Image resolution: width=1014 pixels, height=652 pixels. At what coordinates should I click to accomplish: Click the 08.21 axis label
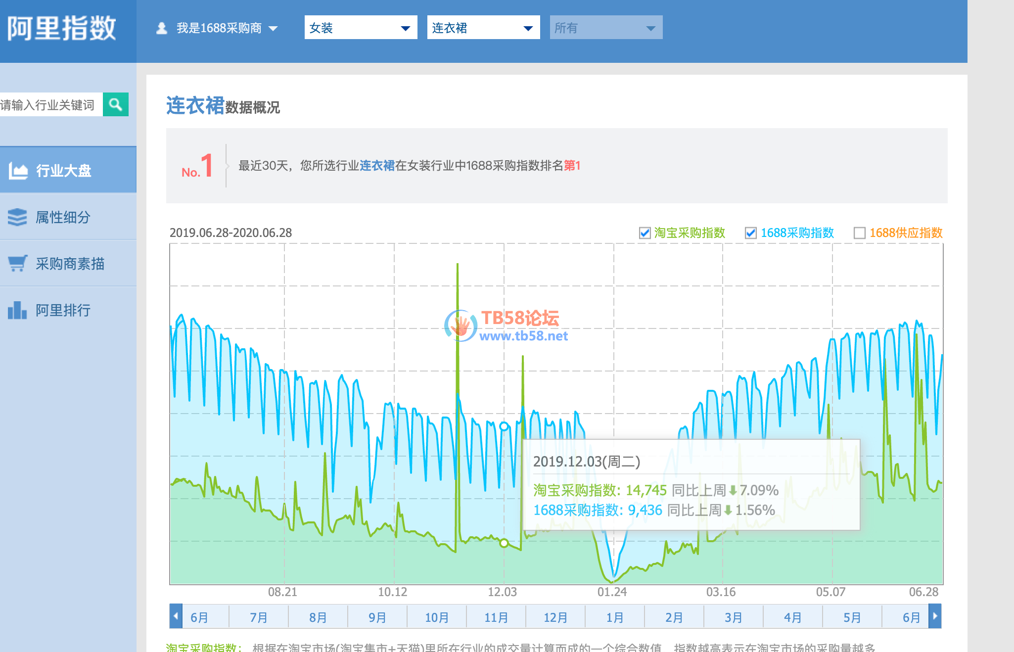(283, 592)
